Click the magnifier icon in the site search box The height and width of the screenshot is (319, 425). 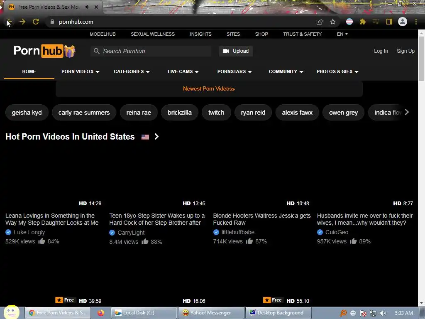click(x=96, y=51)
